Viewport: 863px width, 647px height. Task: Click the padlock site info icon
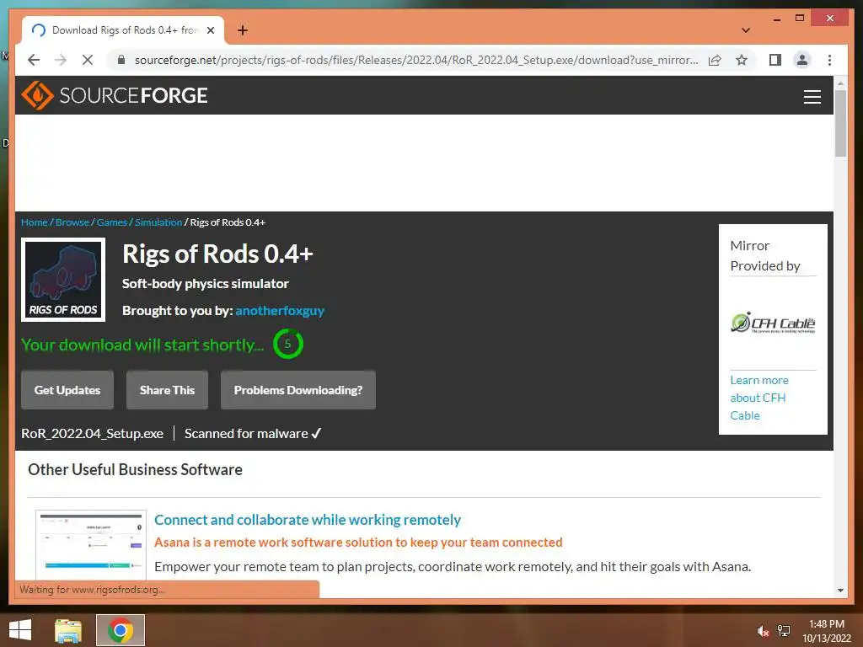click(121, 60)
